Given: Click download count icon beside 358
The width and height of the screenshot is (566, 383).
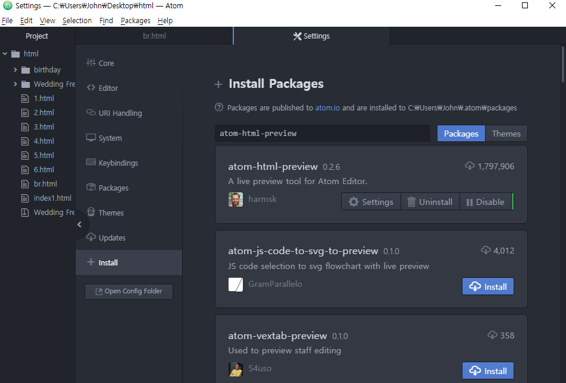Looking at the screenshot, I should (492, 335).
